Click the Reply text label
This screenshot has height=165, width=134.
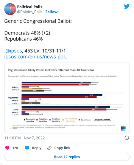37,148
